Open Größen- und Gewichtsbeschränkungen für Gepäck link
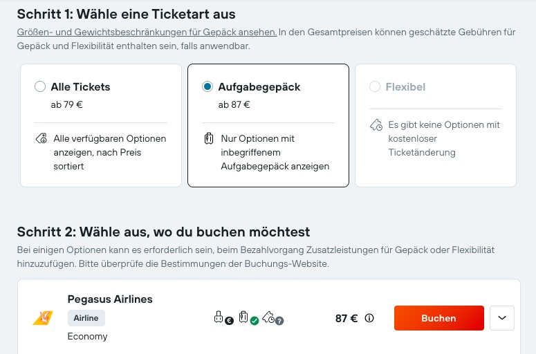 click(147, 32)
